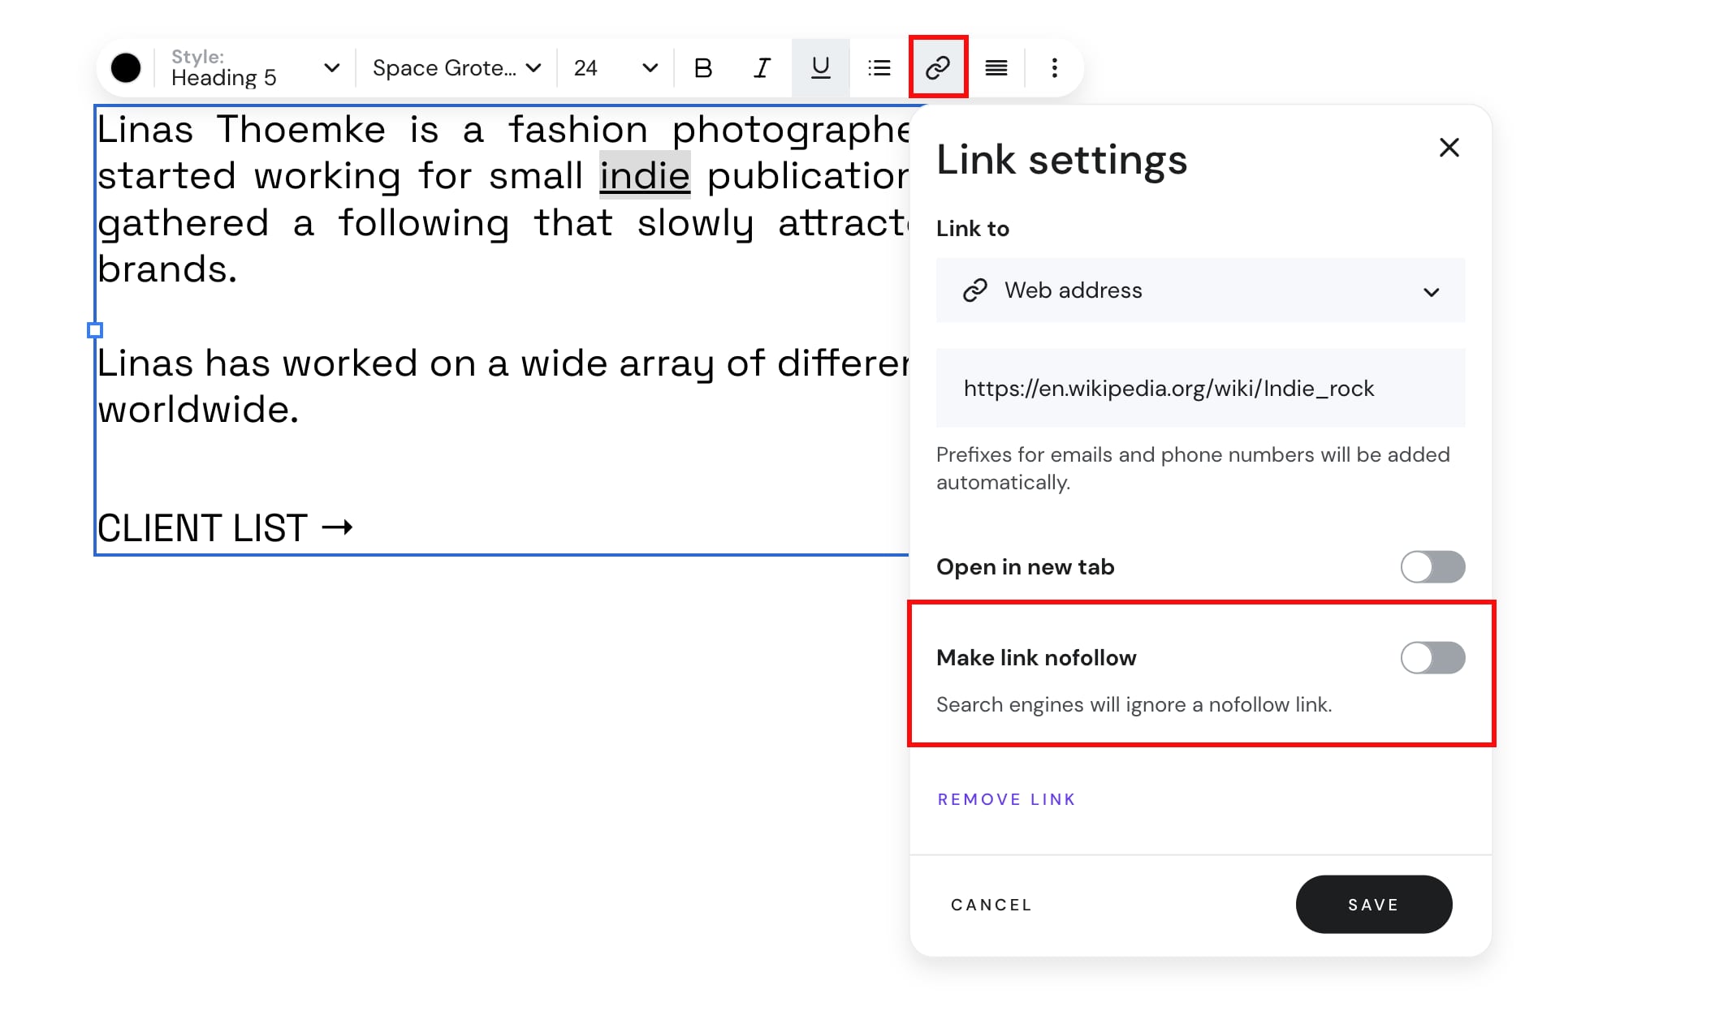
Task: Open the Space Grotesk font dropdown
Action: [x=456, y=68]
